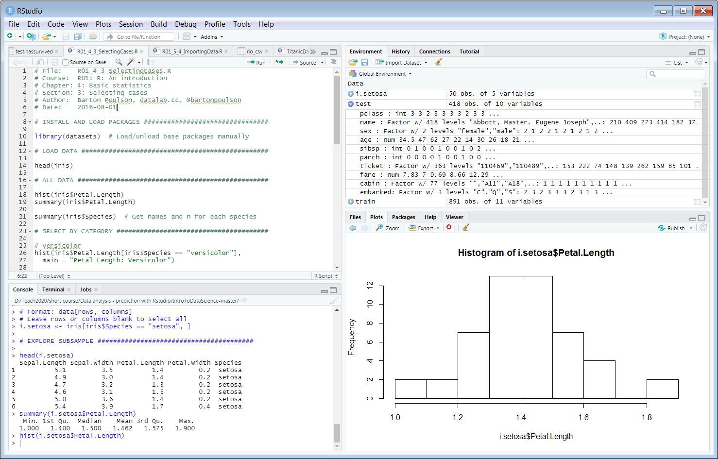Run the current line with Run button

coord(256,62)
